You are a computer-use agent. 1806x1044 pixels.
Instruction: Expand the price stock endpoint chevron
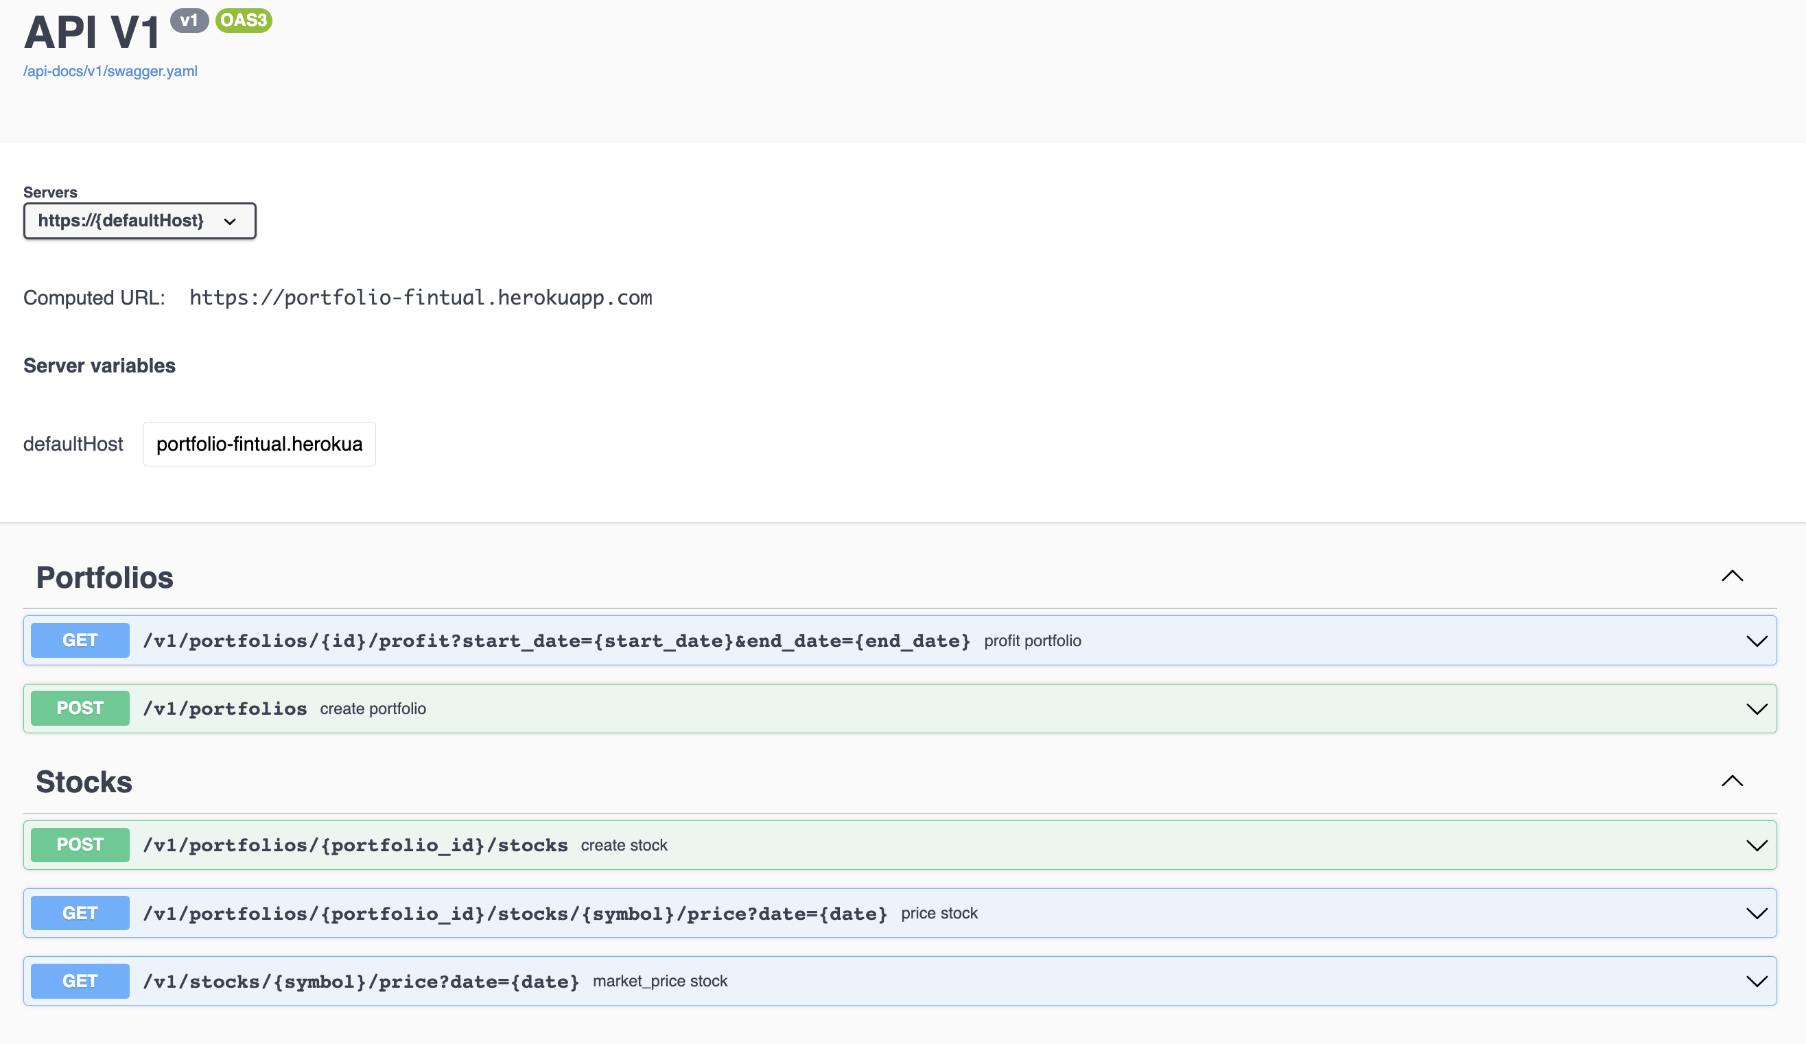click(1756, 914)
